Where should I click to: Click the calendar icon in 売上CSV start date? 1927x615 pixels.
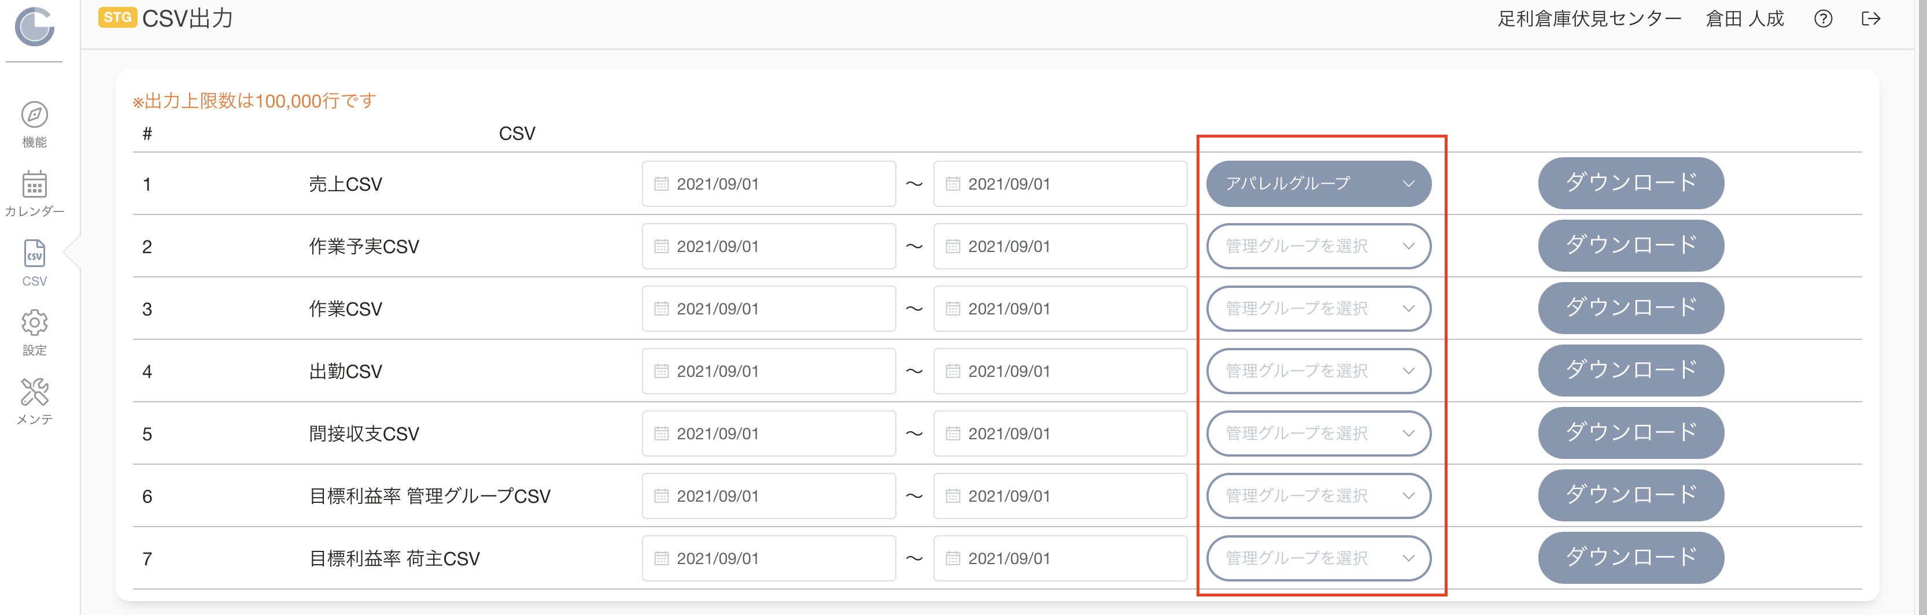(x=661, y=184)
